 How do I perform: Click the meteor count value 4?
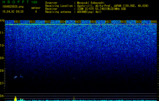click(36, 12)
